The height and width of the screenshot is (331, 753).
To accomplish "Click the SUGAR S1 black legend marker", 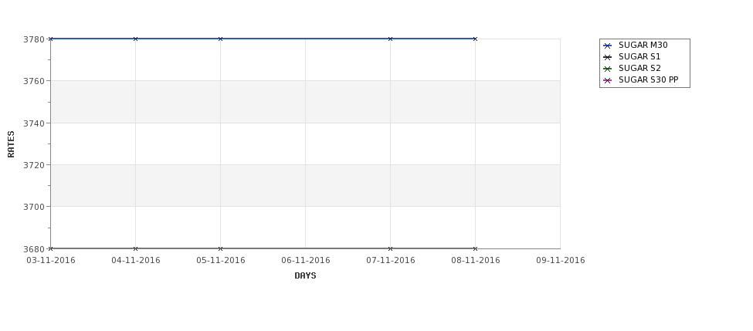I will [607, 57].
